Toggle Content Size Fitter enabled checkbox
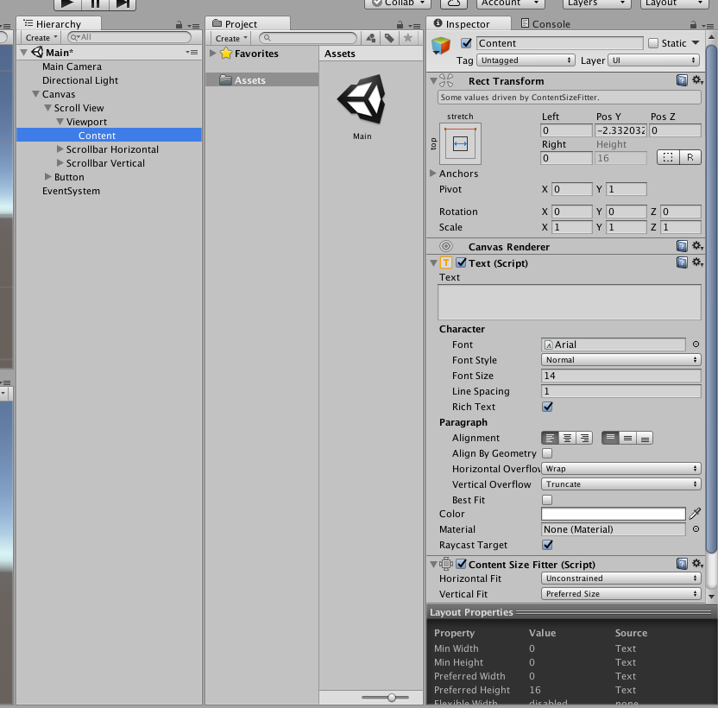Image resolution: width=718 pixels, height=708 pixels. 461,564
